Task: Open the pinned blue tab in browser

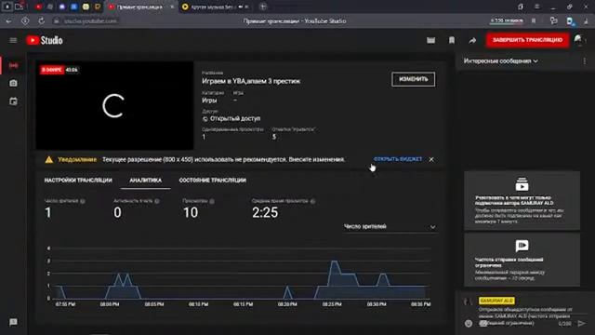Action: pos(74,7)
